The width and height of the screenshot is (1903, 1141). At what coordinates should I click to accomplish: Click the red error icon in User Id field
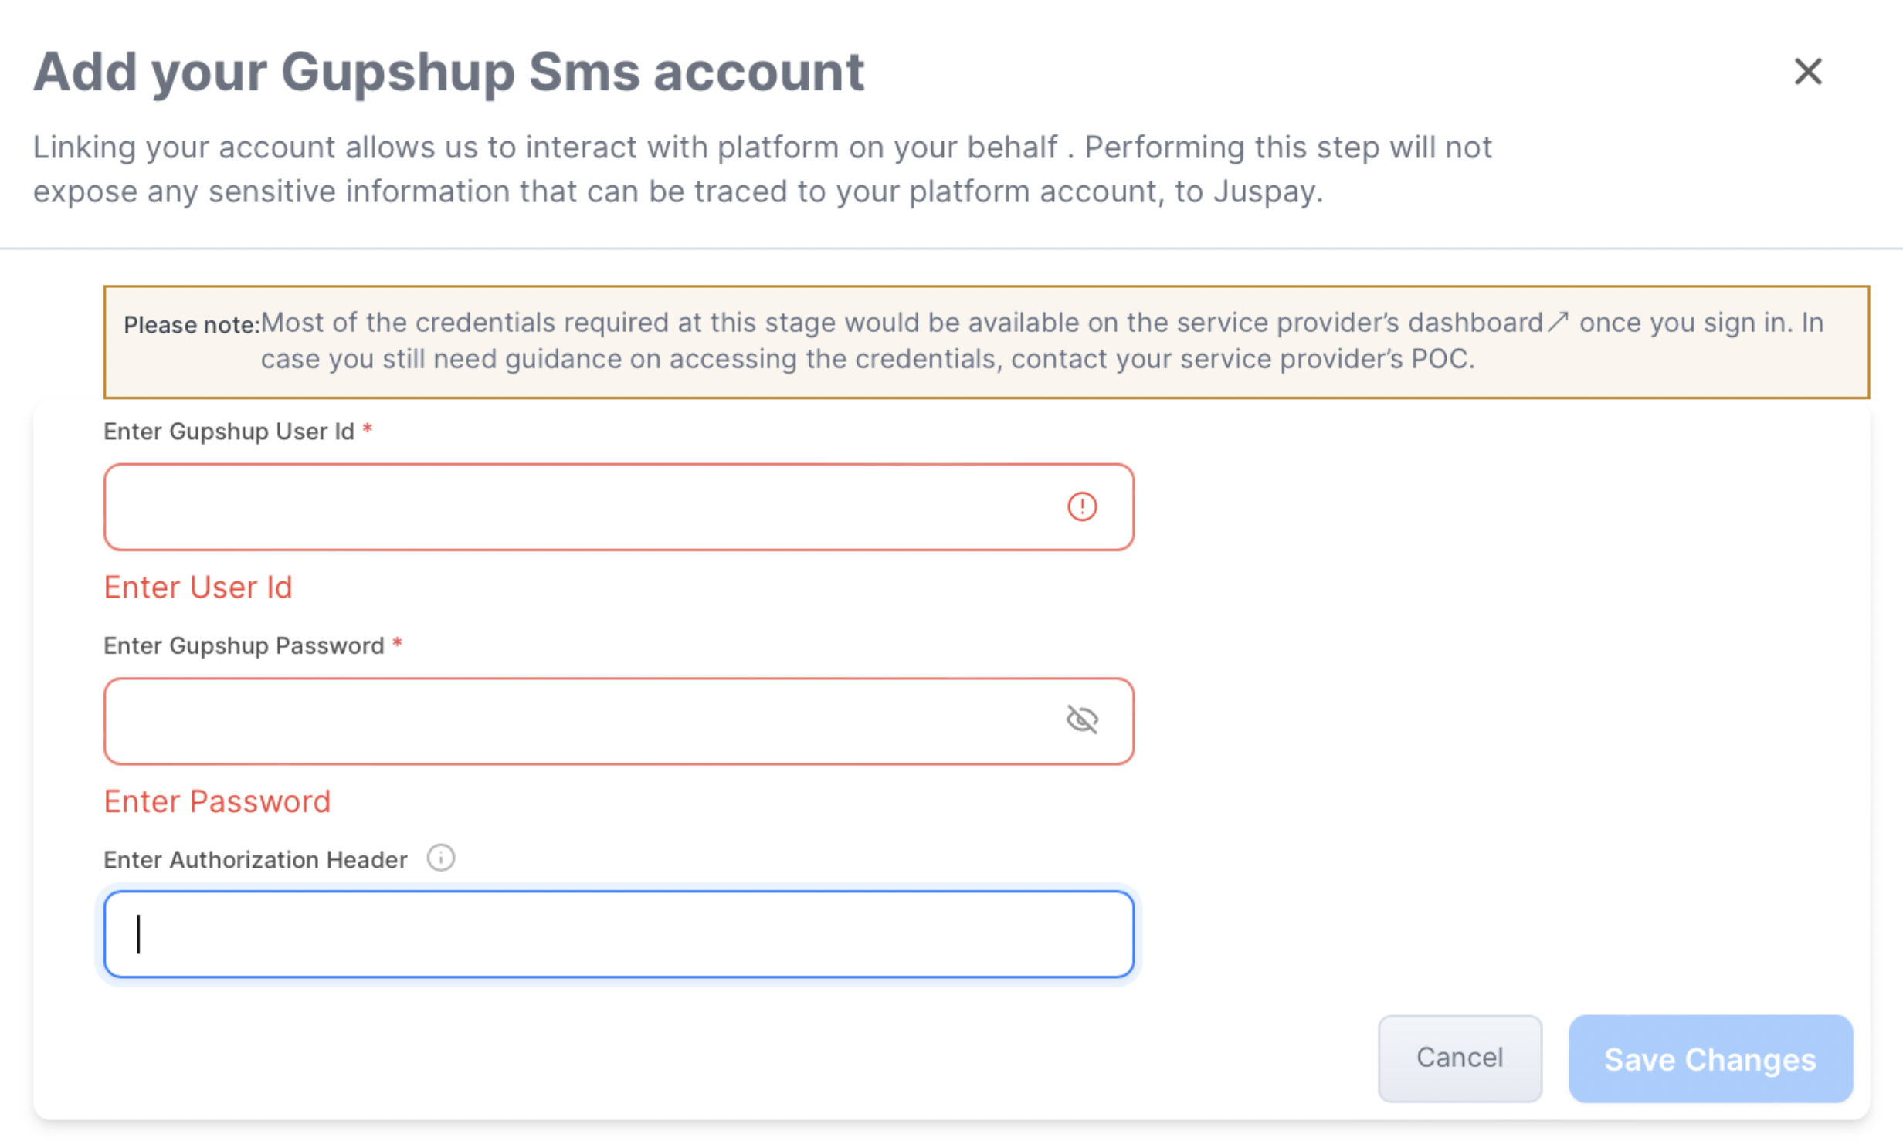click(1082, 507)
